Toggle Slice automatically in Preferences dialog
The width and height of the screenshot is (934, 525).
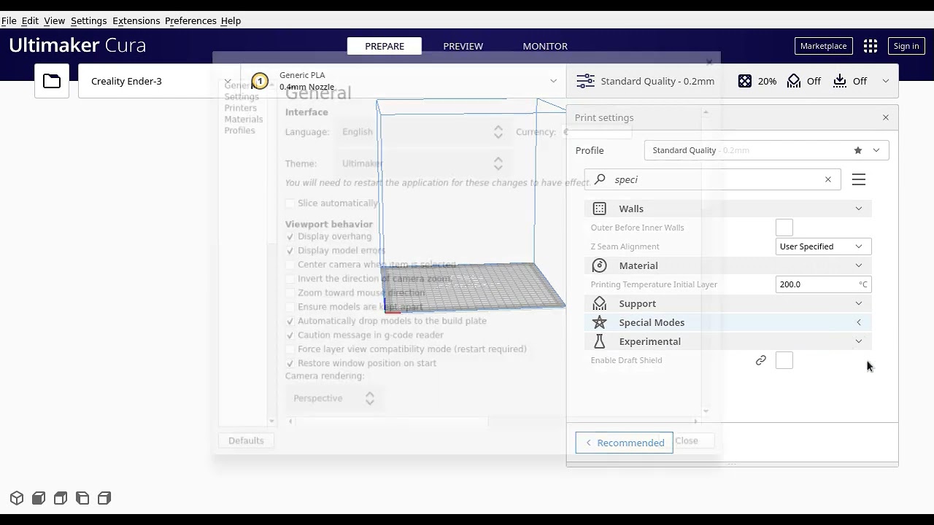(x=290, y=203)
